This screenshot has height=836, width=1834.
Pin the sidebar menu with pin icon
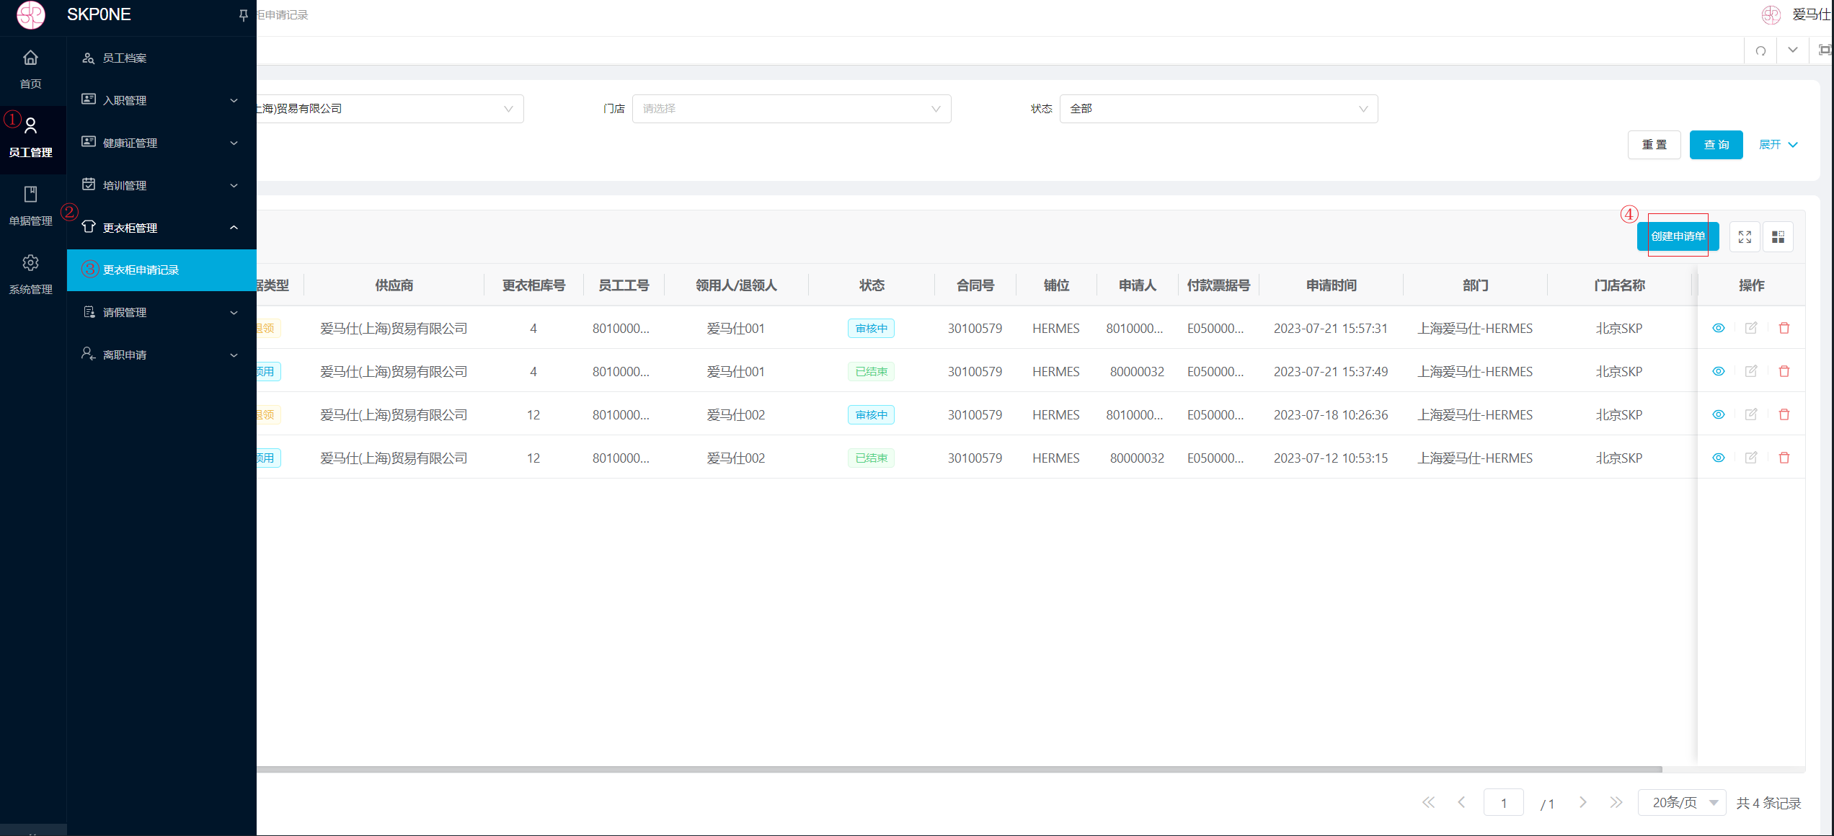click(244, 15)
